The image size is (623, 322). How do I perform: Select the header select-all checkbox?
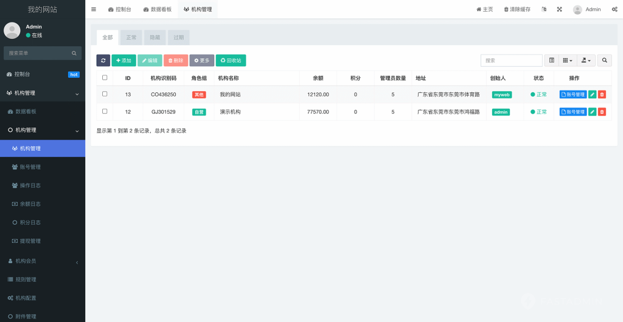105,78
